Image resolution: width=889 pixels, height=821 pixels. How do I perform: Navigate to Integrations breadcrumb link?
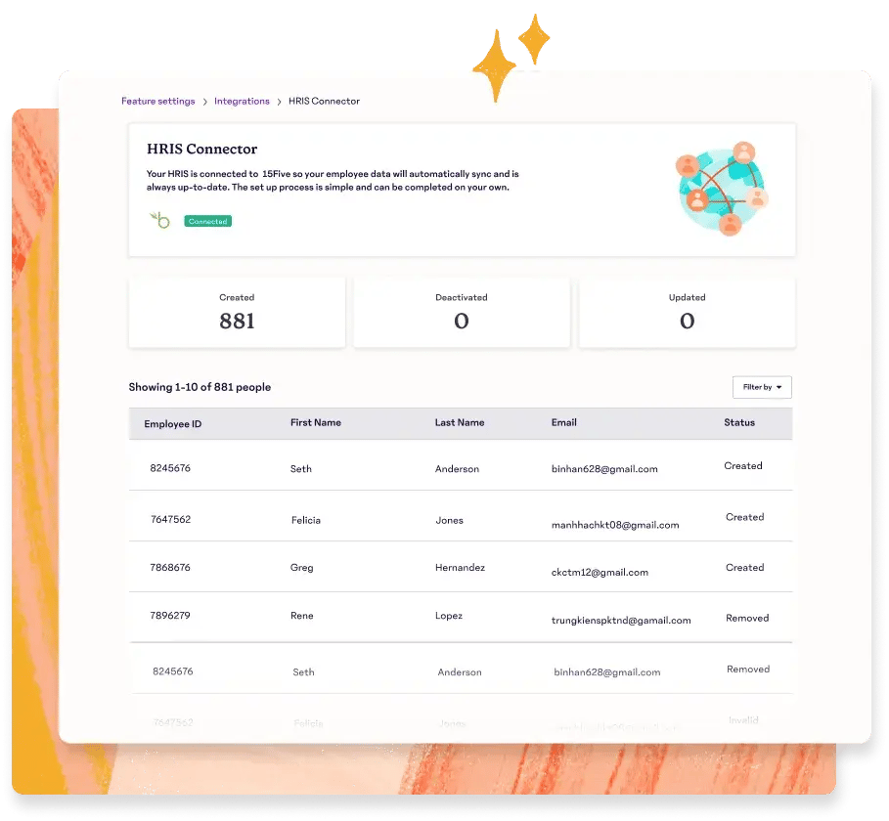(x=242, y=101)
